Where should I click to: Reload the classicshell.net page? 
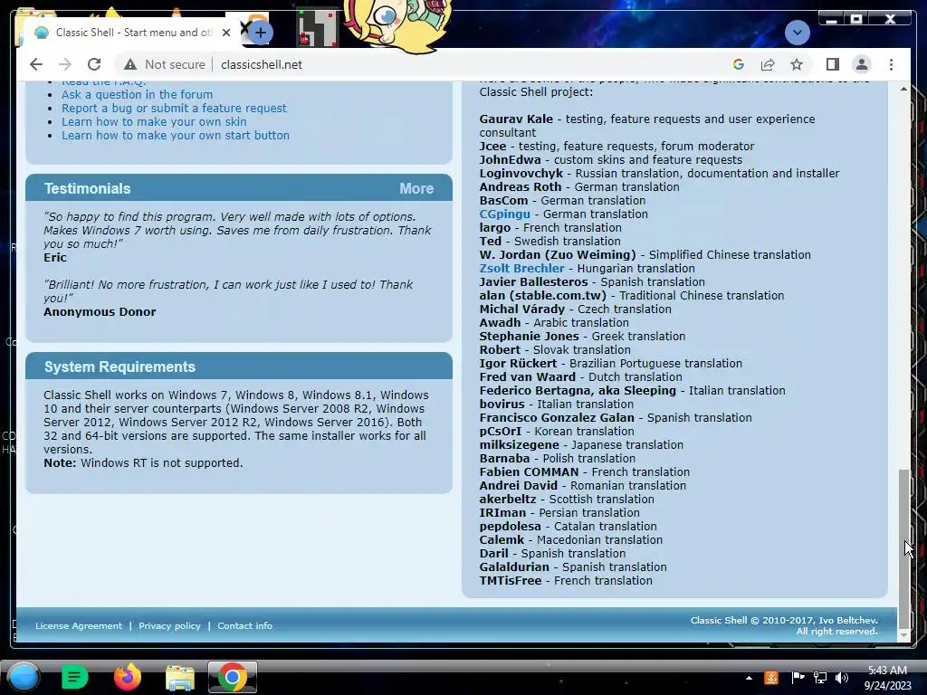[94, 64]
